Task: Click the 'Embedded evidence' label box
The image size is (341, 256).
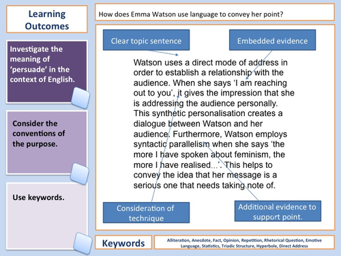Action: (272, 40)
